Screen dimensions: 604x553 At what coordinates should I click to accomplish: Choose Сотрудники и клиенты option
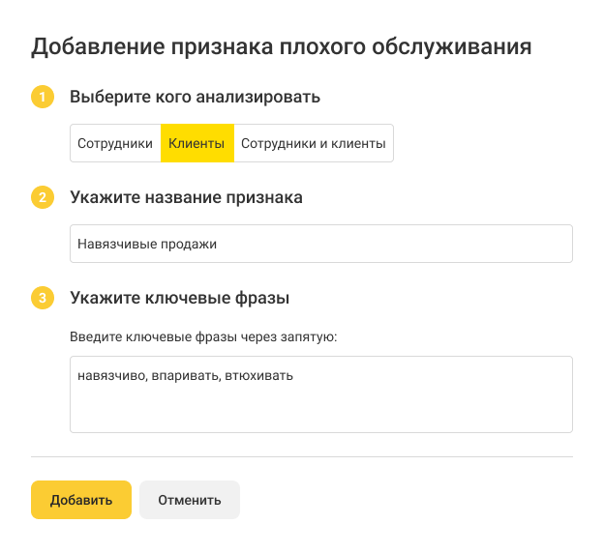[313, 144]
